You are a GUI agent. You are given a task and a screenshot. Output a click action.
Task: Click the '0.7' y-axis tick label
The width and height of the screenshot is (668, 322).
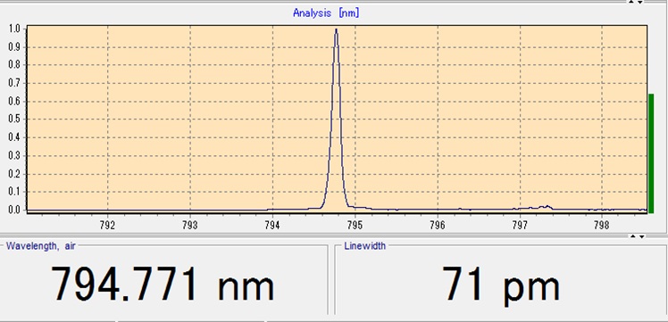point(14,83)
